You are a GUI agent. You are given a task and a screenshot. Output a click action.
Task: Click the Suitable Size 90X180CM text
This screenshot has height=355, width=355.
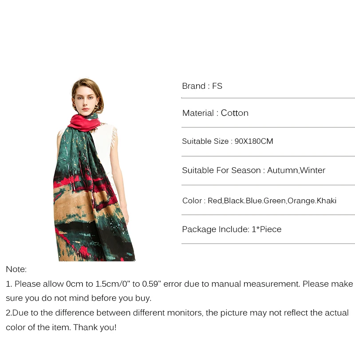click(228, 141)
